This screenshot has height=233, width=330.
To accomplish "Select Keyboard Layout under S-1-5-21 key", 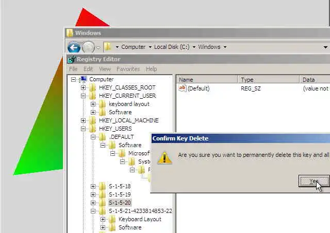I will 140,219.
